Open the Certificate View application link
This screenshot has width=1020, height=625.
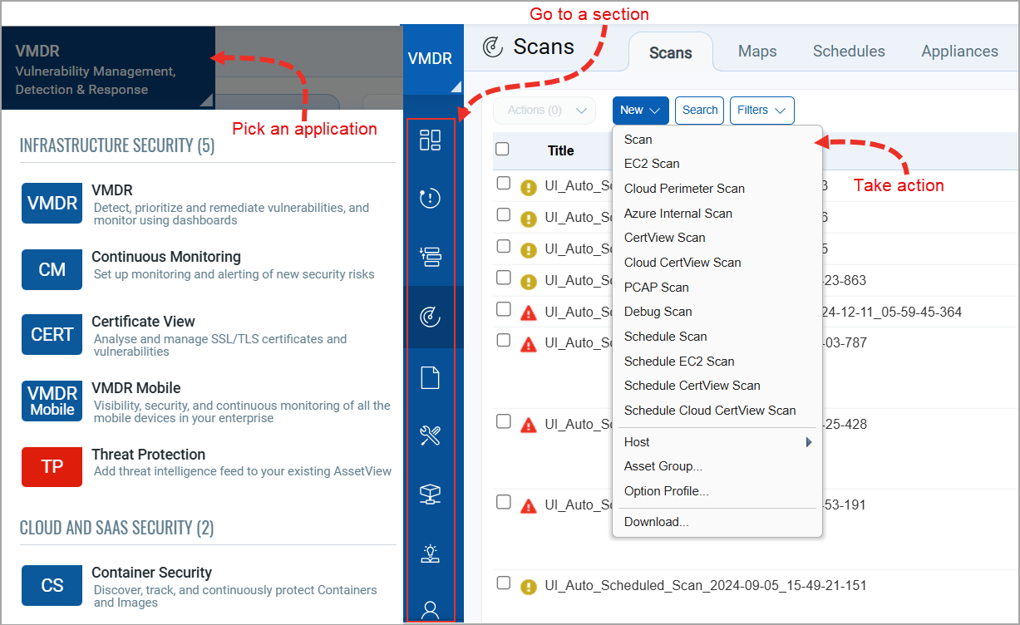point(143,322)
